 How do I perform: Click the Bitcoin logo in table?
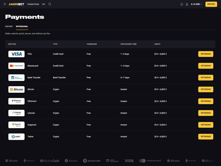tap(16, 89)
